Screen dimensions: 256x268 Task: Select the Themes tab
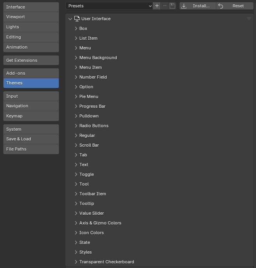(x=31, y=83)
